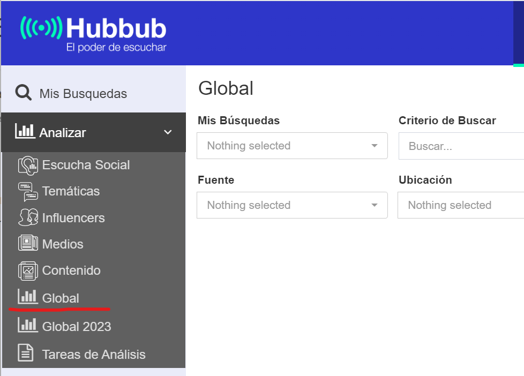Click the Contenido image icon
The width and height of the screenshot is (524, 376).
tap(28, 270)
